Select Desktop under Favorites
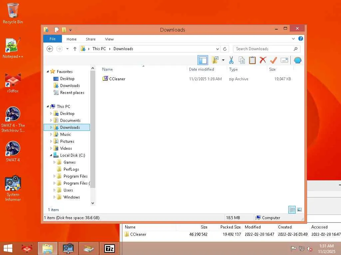 [x=67, y=78]
